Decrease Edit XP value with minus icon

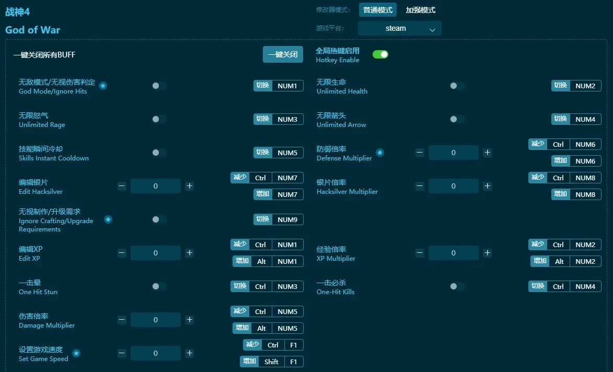pyautogui.click(x=122, y=253)
